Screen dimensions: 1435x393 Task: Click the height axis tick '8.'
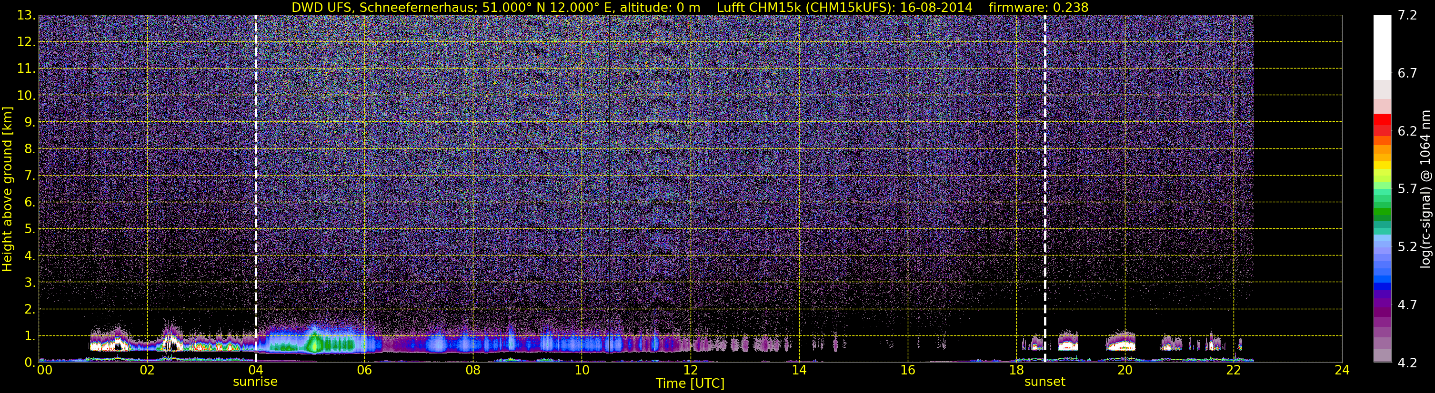tap(30, 148)
